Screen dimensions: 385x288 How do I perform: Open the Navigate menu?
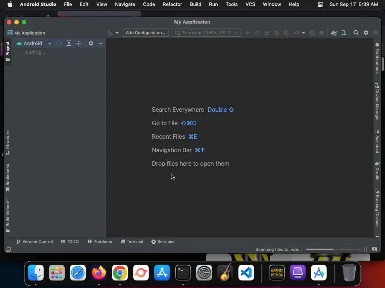pyautogui.click(x=125, y=4)
